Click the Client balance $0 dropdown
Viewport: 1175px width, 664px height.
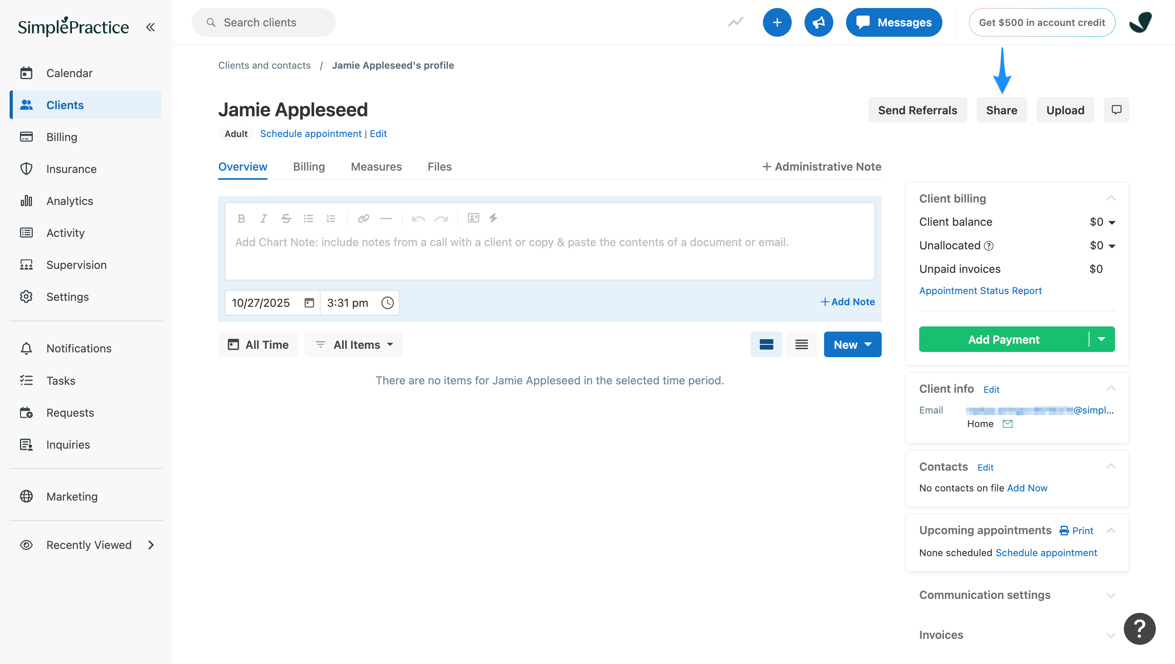click(x=1102, y=222)
